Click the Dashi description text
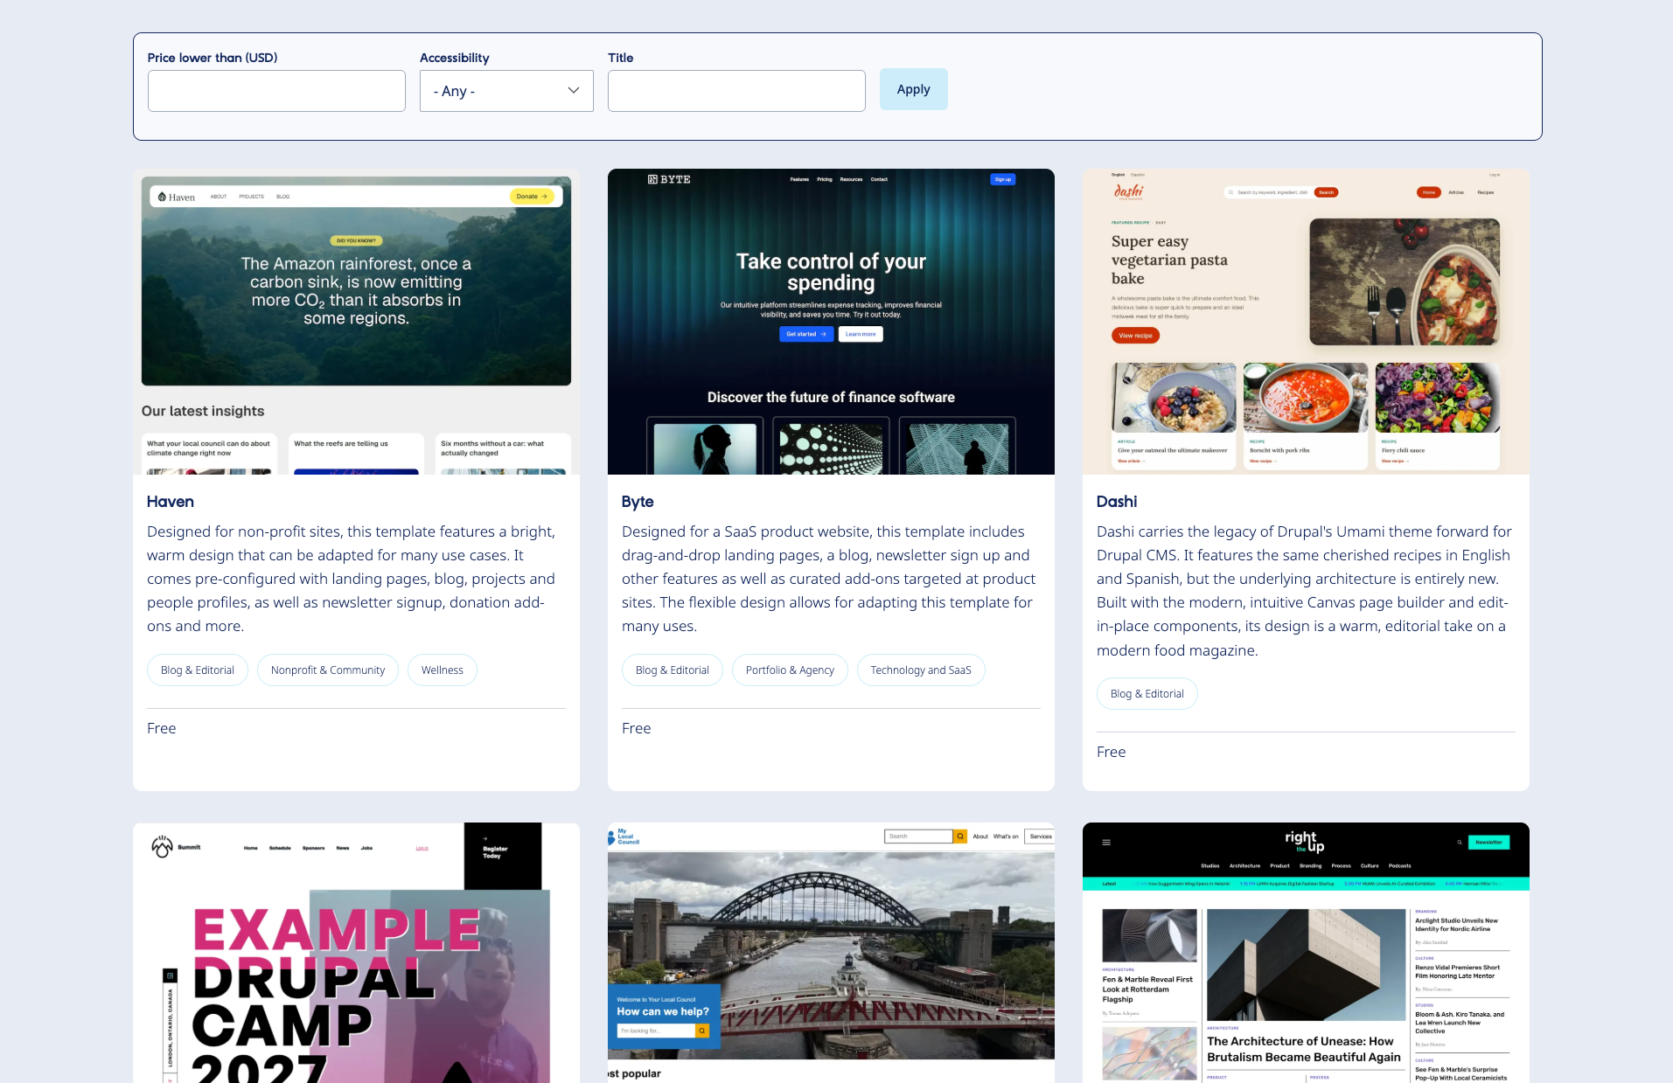Image resolution: width=1673 pixels, height=1083 pixels. (x=1306, y=591)
